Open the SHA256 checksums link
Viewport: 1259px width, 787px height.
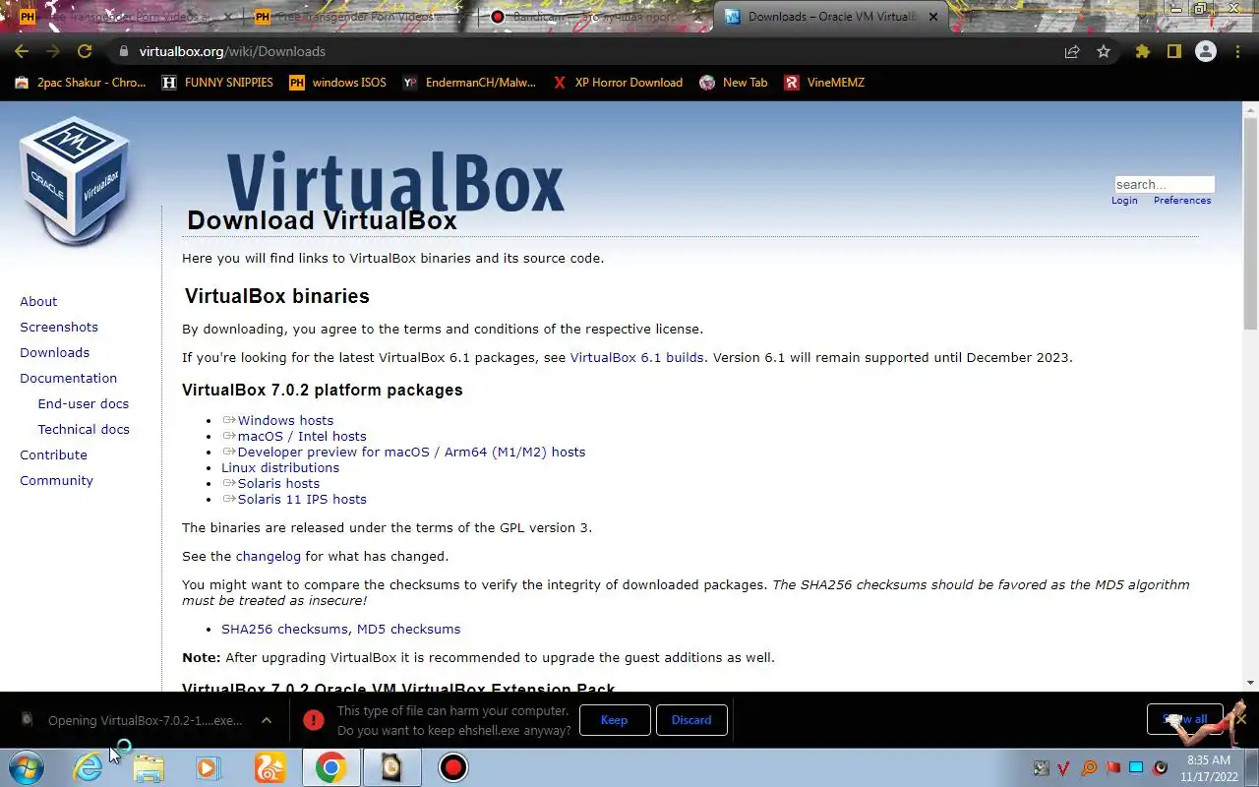click(x=284, y=629)
